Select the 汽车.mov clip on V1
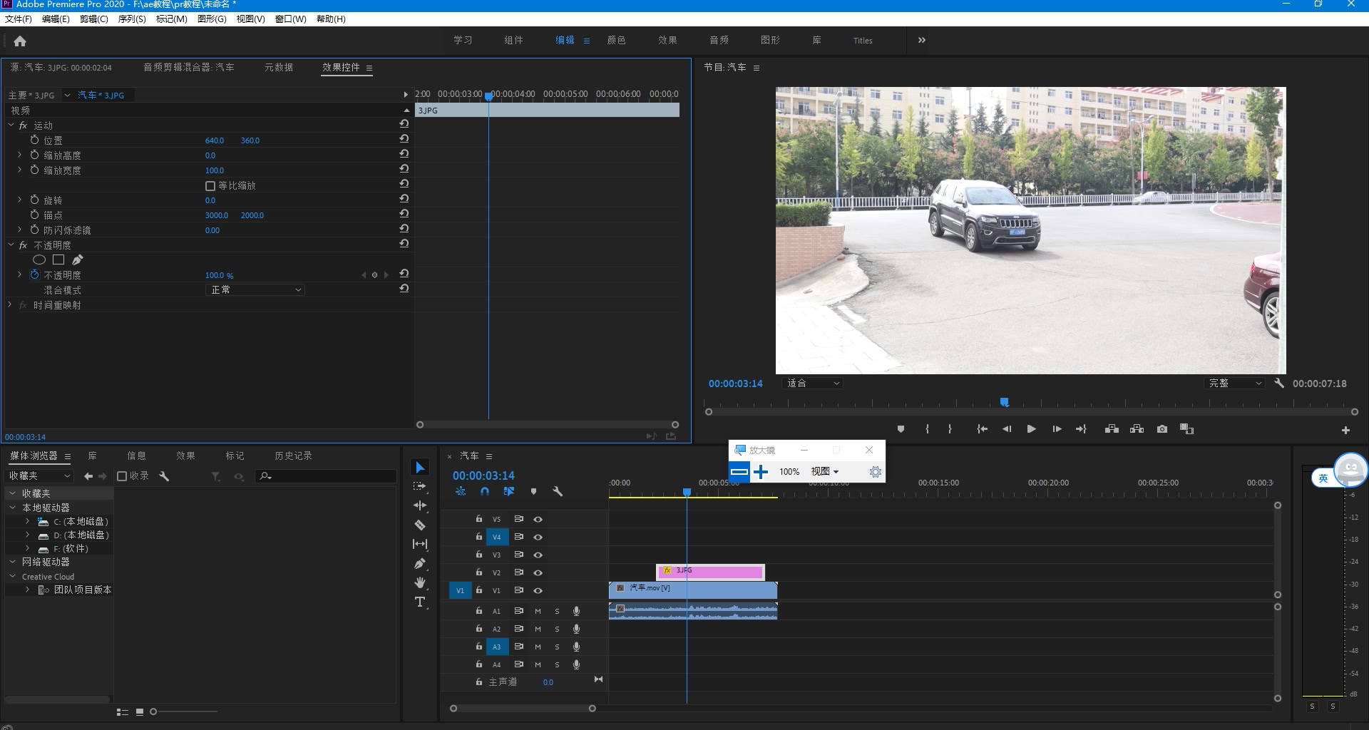Image resolution: width=1369 pixels, height=730 pixels. (x=693, y=590)
